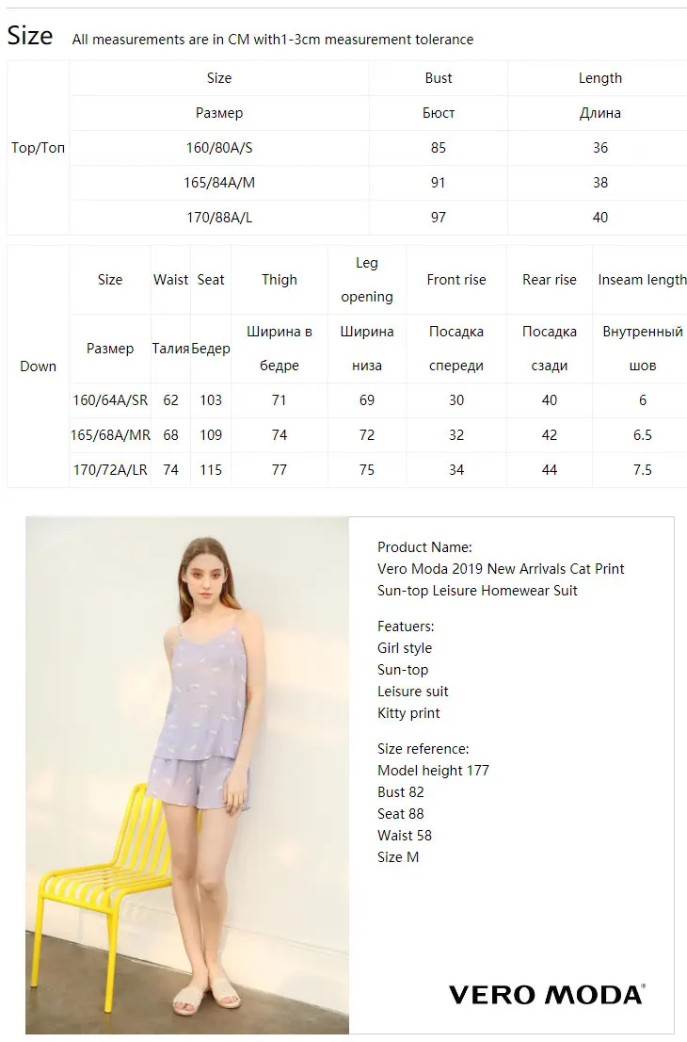
Task: Click seat value 109
Action: (211, 434)
